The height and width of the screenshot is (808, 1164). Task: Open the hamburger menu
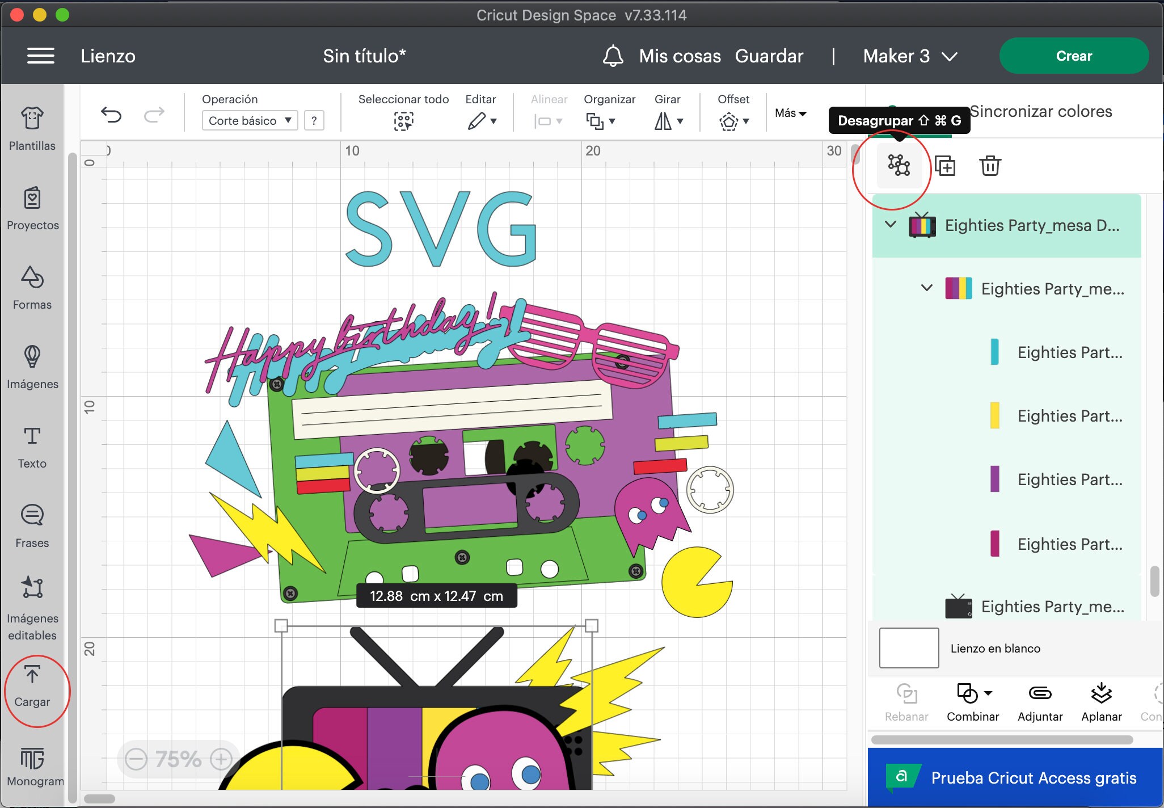click(40, 56)
